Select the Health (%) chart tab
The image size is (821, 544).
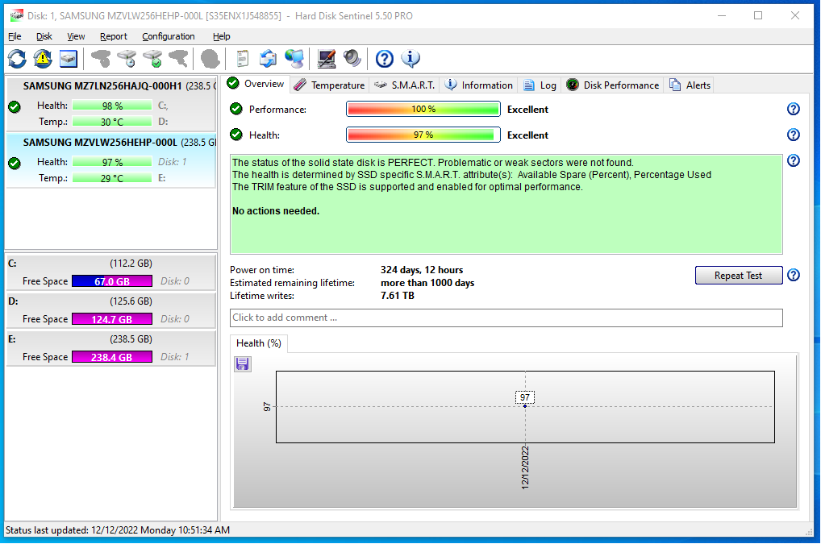coord(259,343)
